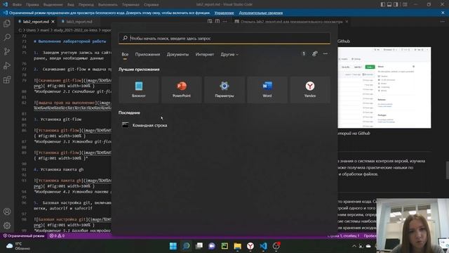Click the taskbar Search icon
Screen dimensions: 449x253
pyautogui.click(x=186, y=246)
